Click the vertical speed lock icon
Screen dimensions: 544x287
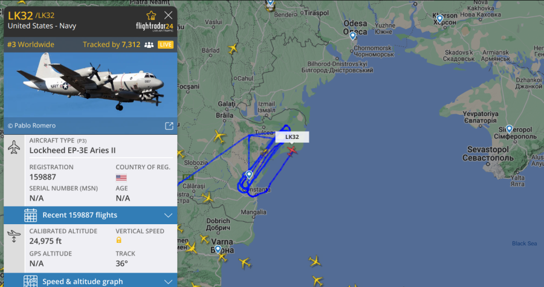118,240
